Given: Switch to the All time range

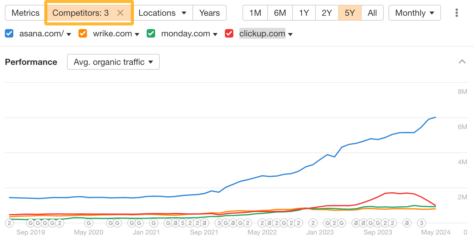Looking at the screenshot, I should (372, 13).
